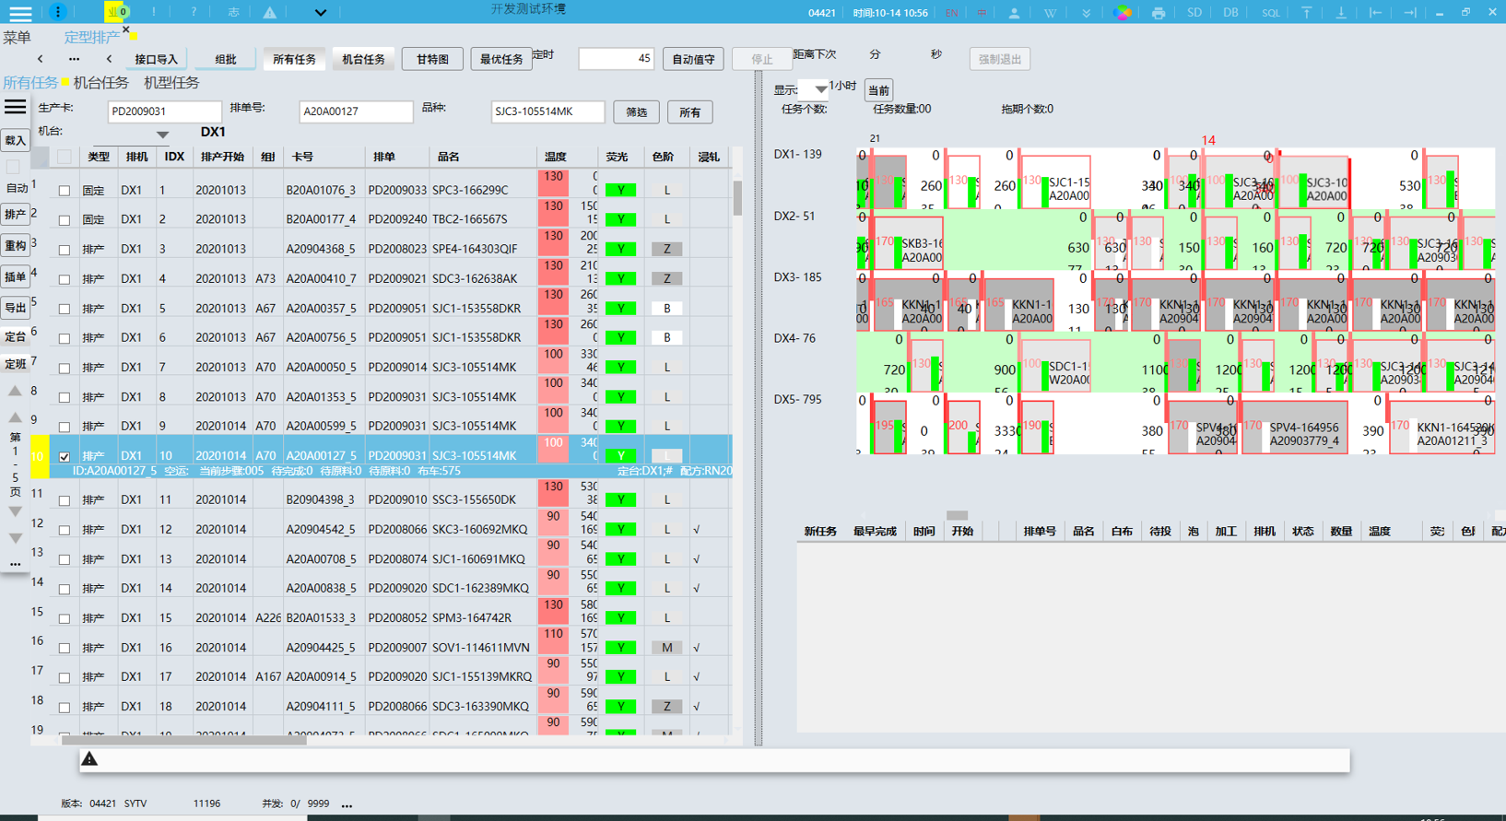
Task: Click the 载入 sidebar button
Action: pos(16,141)
